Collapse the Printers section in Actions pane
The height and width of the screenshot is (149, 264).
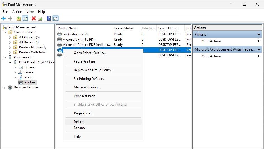(x=259, y=34)
